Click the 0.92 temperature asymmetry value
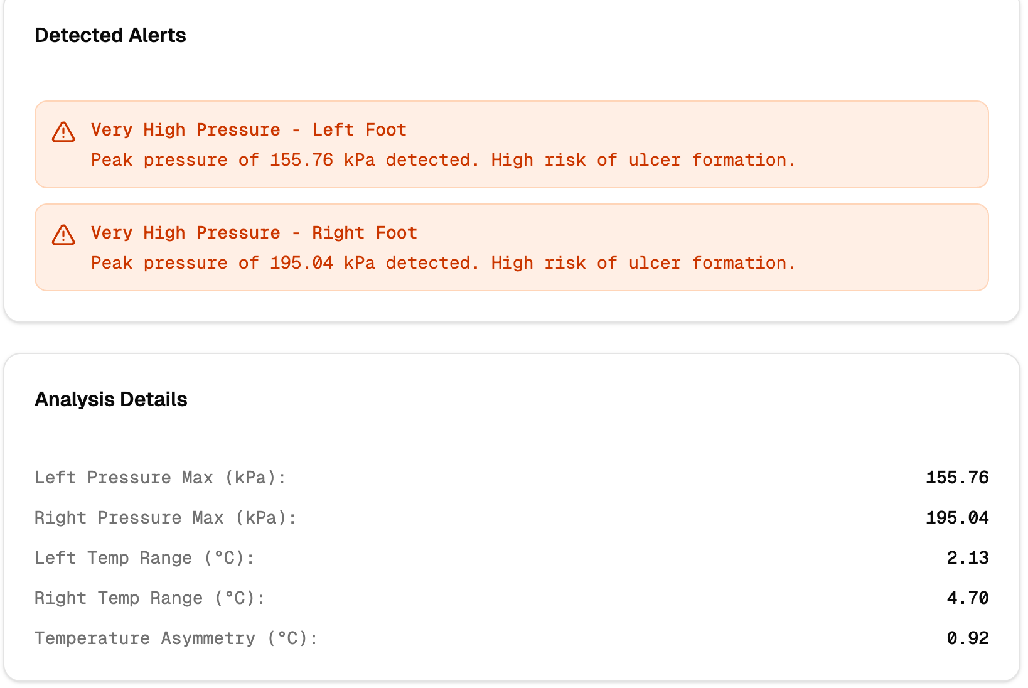 point(967,638)
